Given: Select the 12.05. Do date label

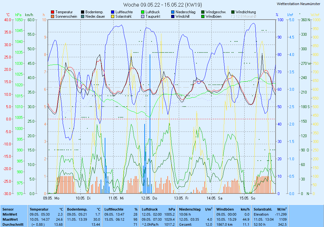Looking at the screenshot, I should click(x=149, y=198).
